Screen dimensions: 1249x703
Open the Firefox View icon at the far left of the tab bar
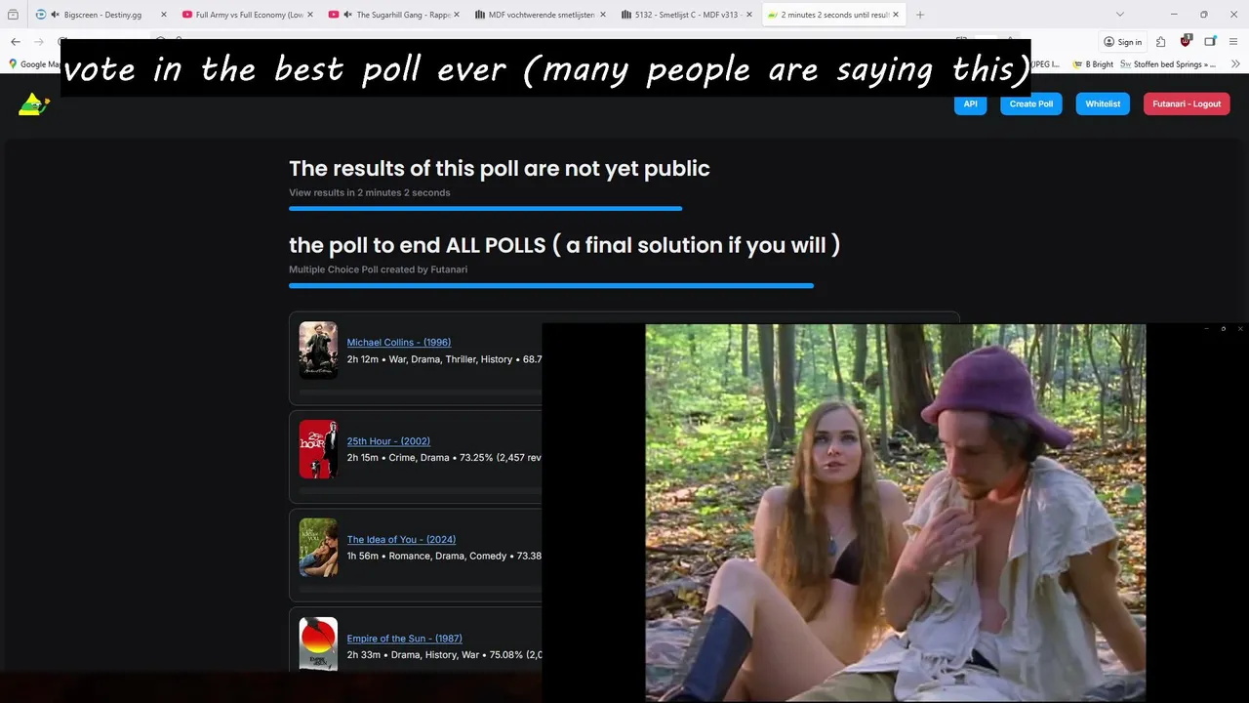point(13,15)
